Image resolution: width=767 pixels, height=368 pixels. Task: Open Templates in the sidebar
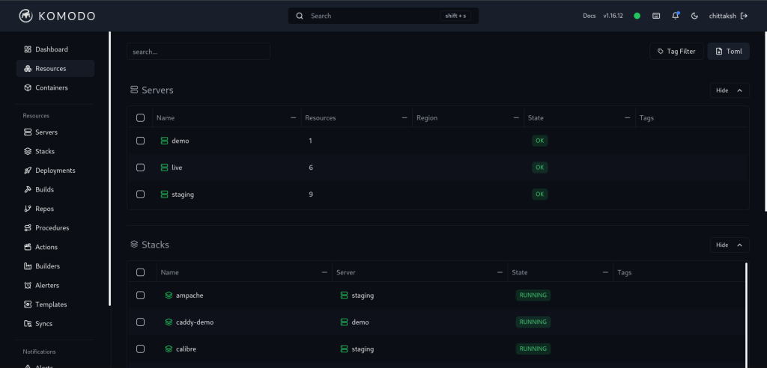pos(55,304)
